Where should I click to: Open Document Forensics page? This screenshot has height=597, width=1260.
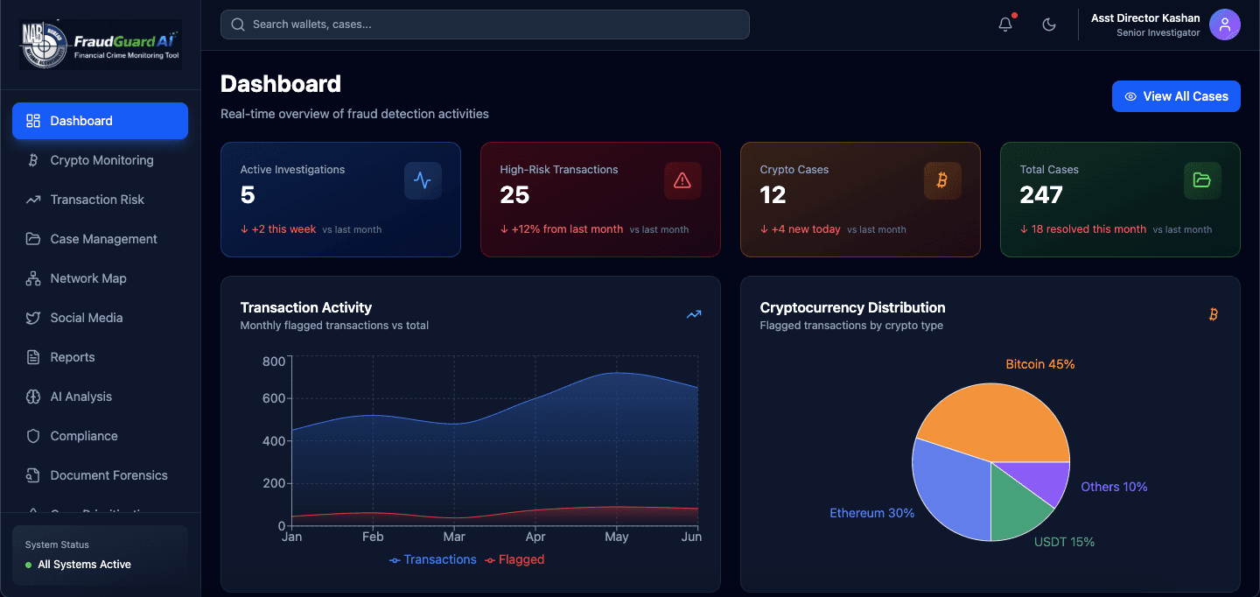tap(100, 475)
